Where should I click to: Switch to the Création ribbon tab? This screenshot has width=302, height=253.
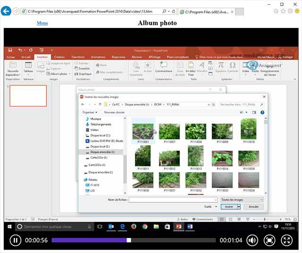pyautogui.click(x=59, y=57)
